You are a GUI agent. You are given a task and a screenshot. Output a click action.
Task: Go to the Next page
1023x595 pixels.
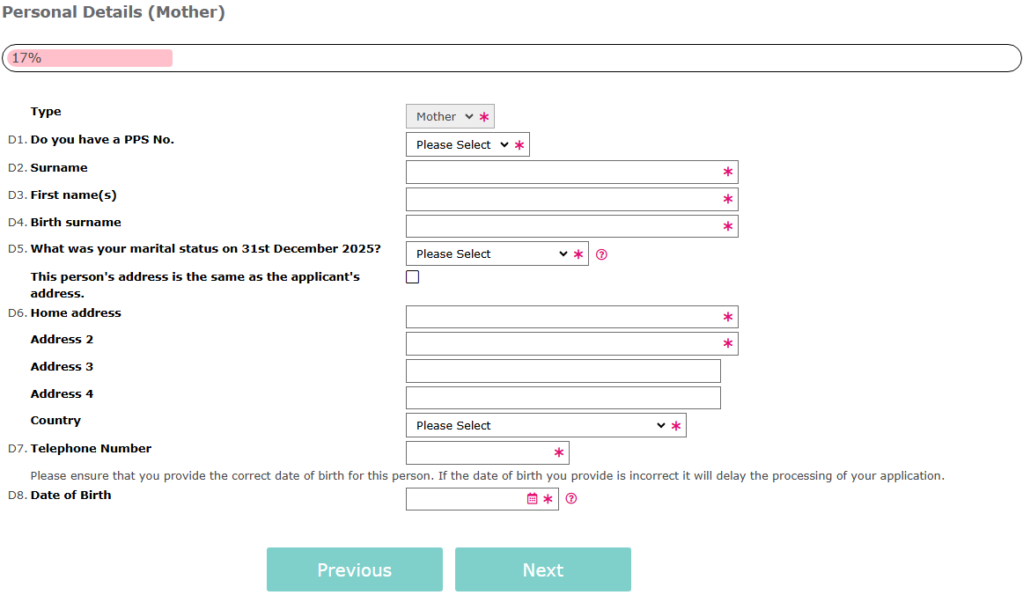(x=542, y=570)
